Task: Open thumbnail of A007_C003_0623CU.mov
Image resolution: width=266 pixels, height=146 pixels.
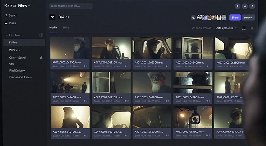Action: [152, 48]
